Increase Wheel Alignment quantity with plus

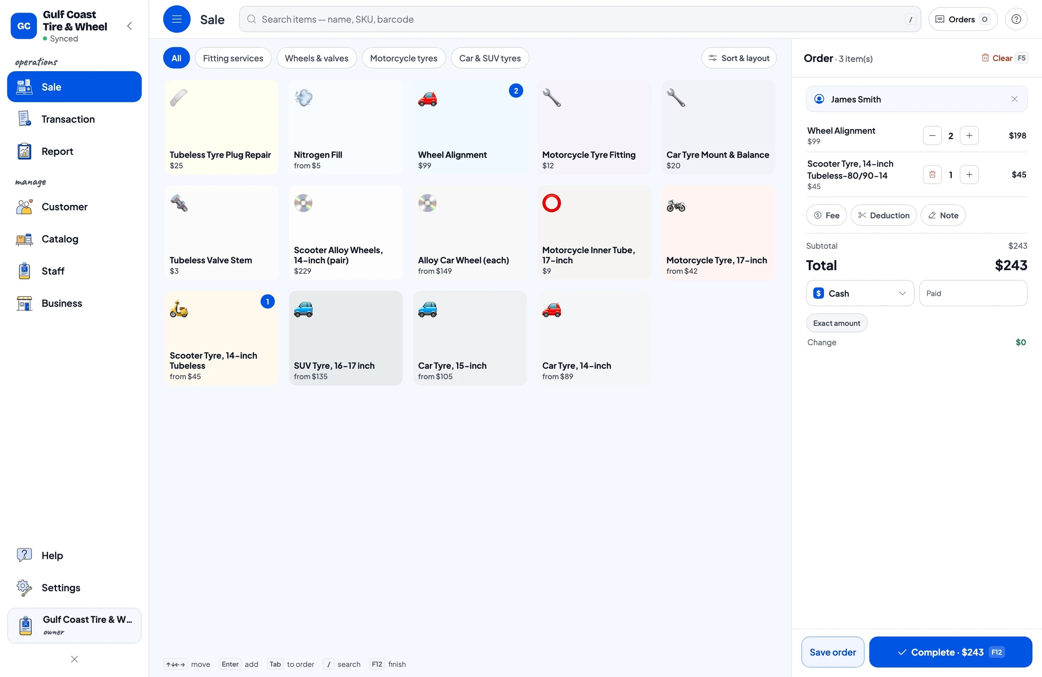(969, 136)
